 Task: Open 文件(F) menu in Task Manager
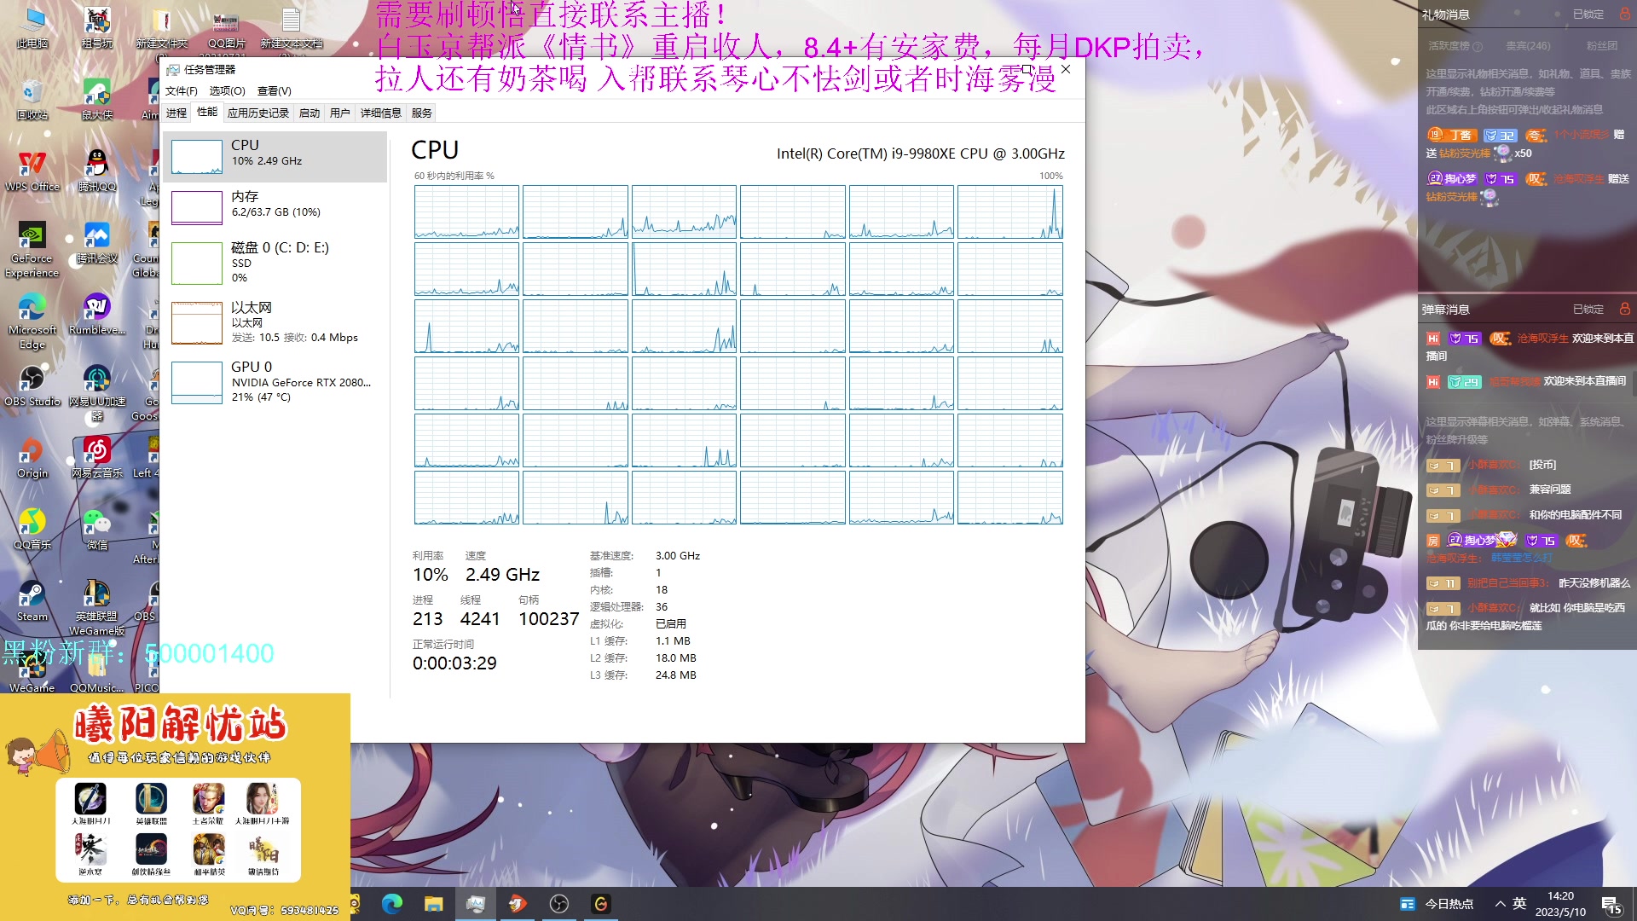(x=181, y=91)
